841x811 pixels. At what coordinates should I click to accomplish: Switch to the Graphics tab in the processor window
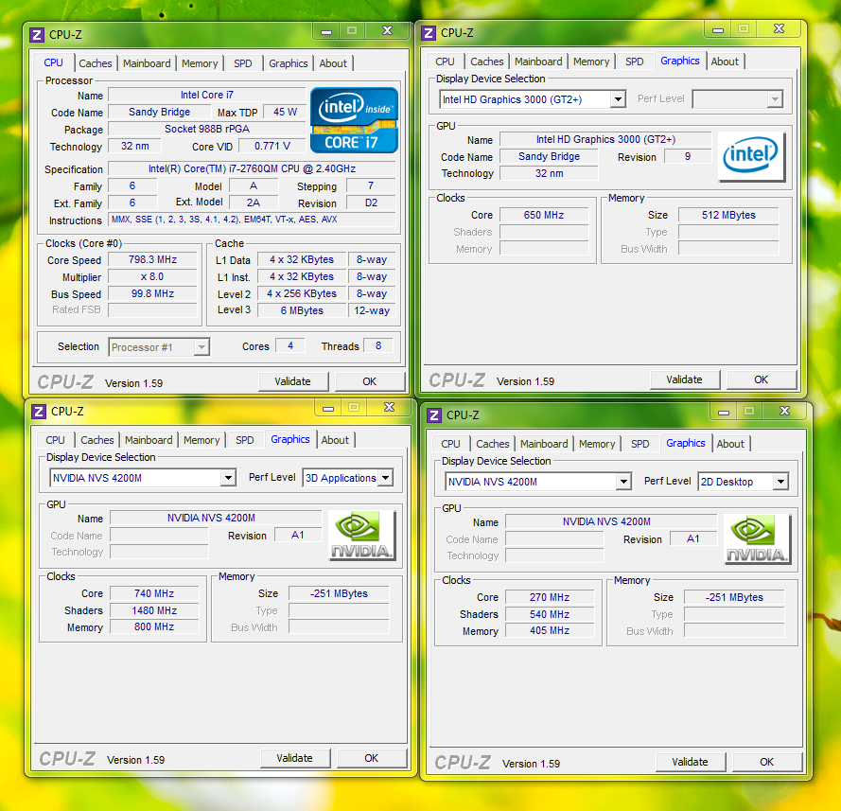[289, 63]
